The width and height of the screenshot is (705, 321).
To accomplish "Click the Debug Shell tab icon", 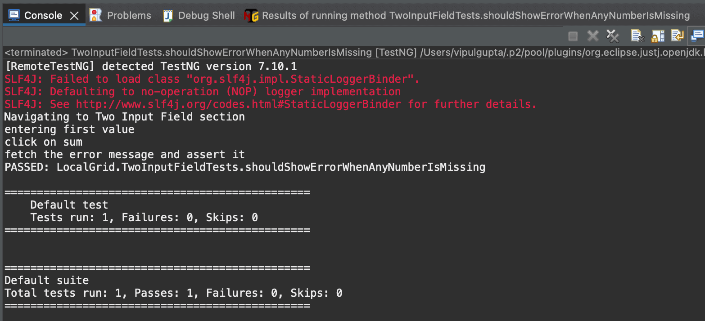I will (168, 16).
